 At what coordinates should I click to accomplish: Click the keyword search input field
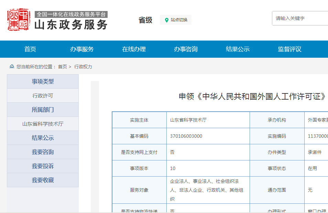[x=301, y=18]
